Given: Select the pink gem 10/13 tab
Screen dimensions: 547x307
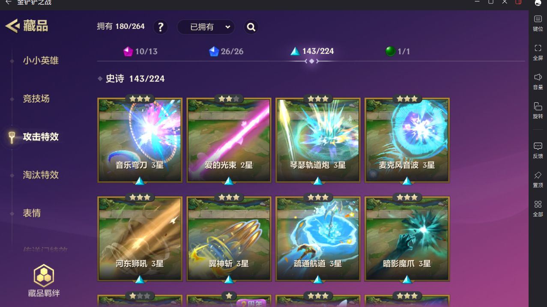Looking at the screenshot, I should coord(140,51).
